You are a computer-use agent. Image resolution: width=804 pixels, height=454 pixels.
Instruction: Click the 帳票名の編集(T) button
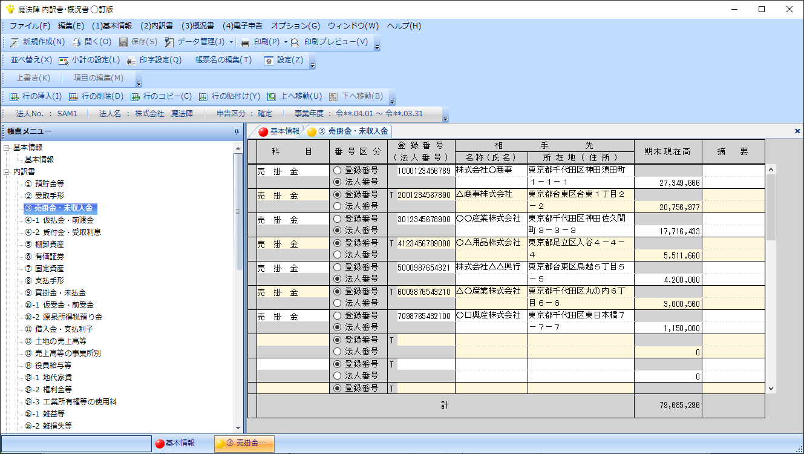(x=223, y=61)
